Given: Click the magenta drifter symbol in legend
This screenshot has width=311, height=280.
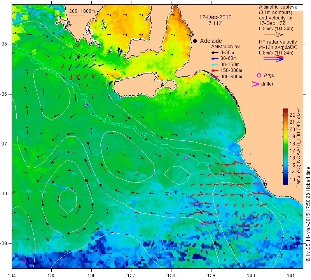Looking at the screenshot, I should coord(256,84).
